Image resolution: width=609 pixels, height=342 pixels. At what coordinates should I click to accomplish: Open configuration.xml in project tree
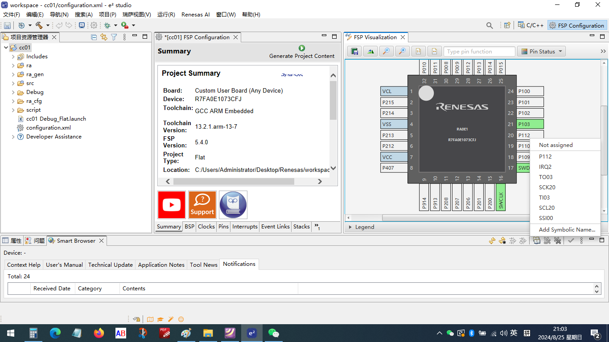click(48, 128)
